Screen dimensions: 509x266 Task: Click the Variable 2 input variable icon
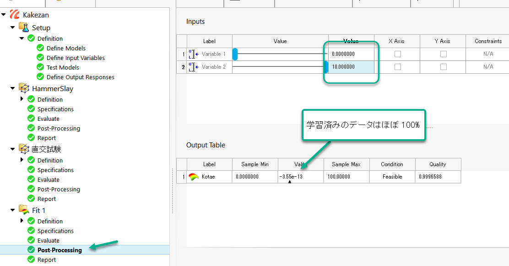coord(193,67)
